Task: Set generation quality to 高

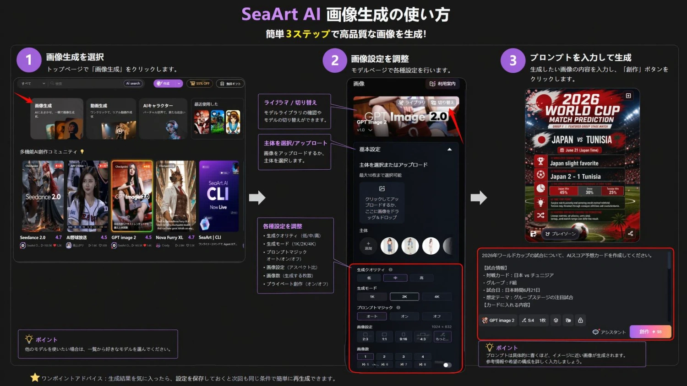Action: tap(421, 278)
